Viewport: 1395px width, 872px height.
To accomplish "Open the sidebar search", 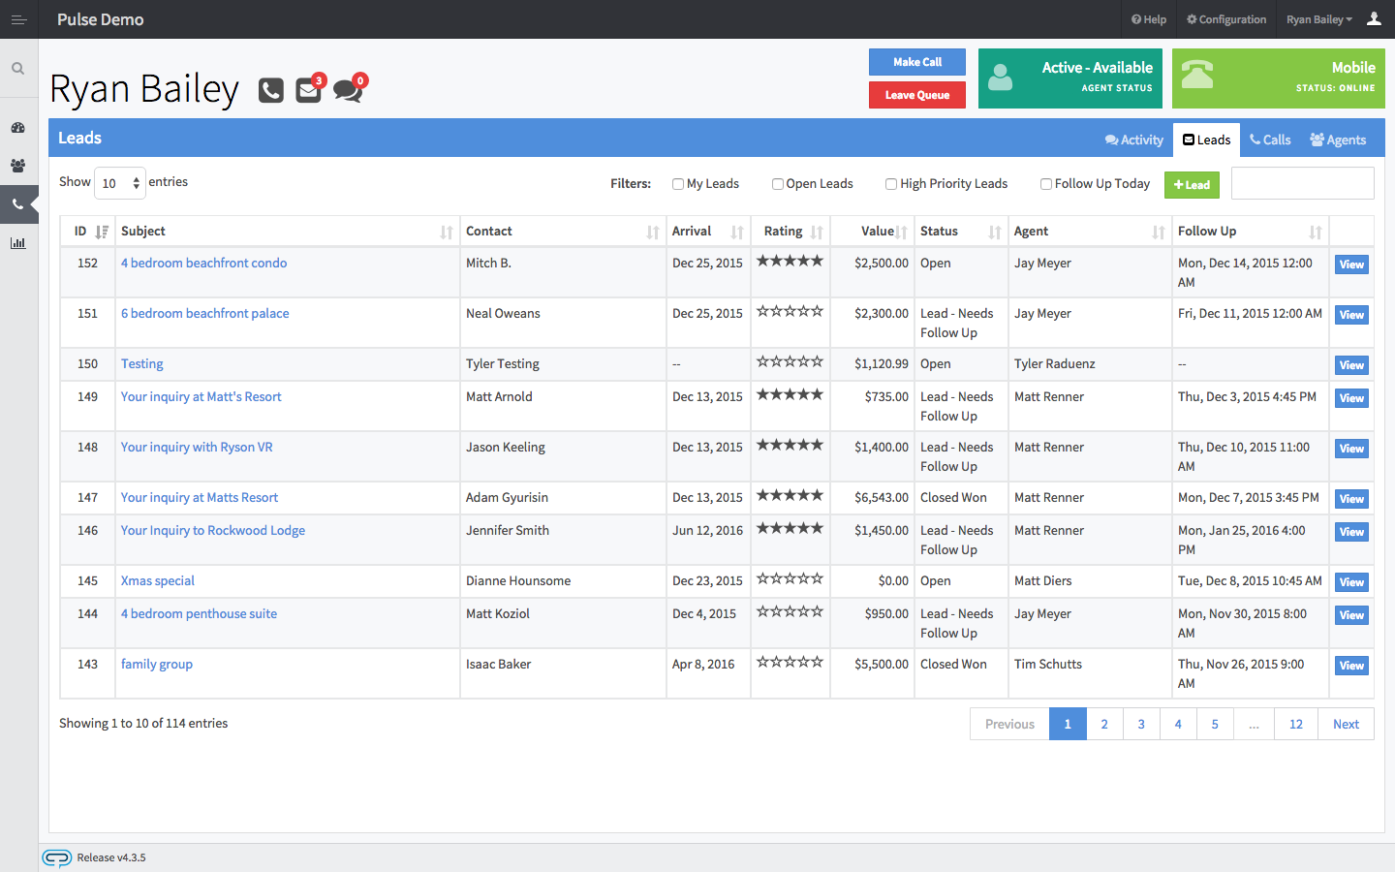I will click(x=18, y=69).
